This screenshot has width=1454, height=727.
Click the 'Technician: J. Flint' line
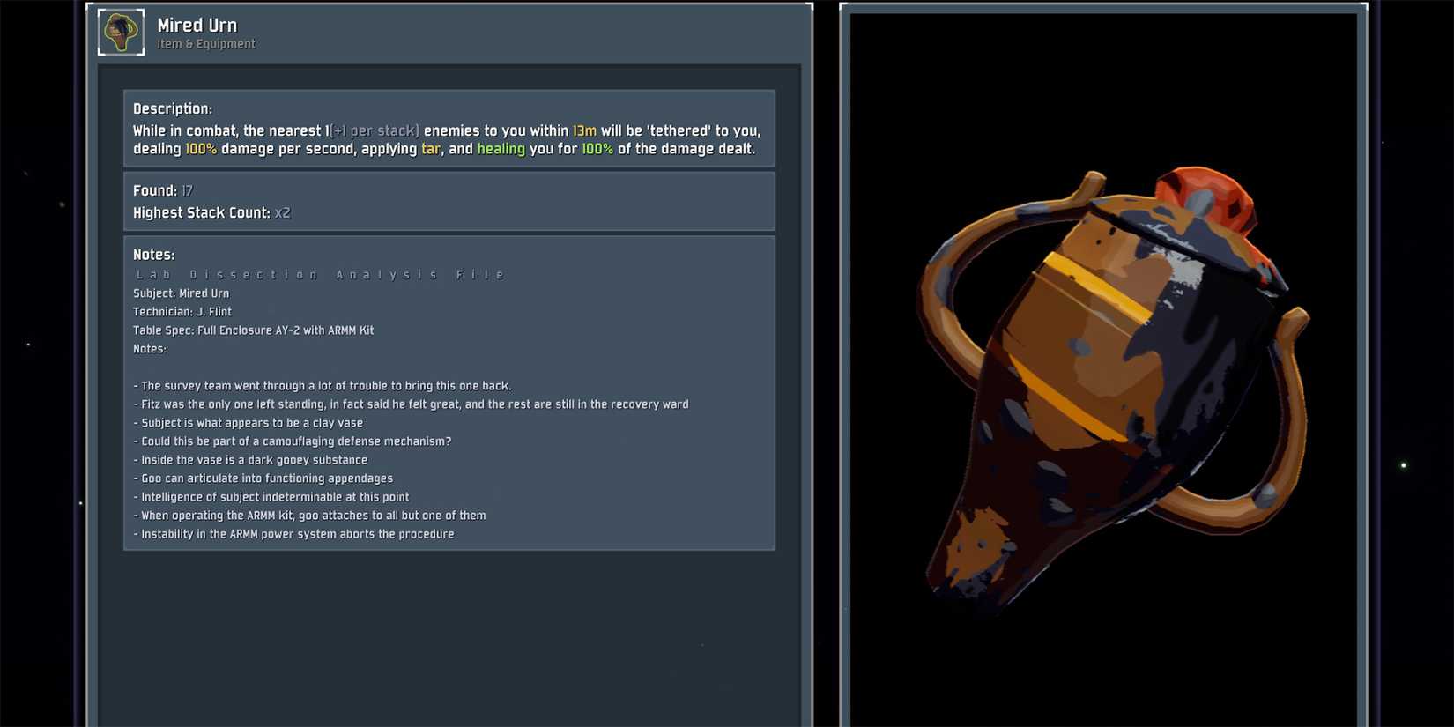pyautogui.click(x=182, y=312)
